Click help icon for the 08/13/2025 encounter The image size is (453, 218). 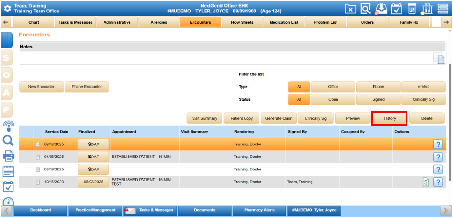coord(438,145)
